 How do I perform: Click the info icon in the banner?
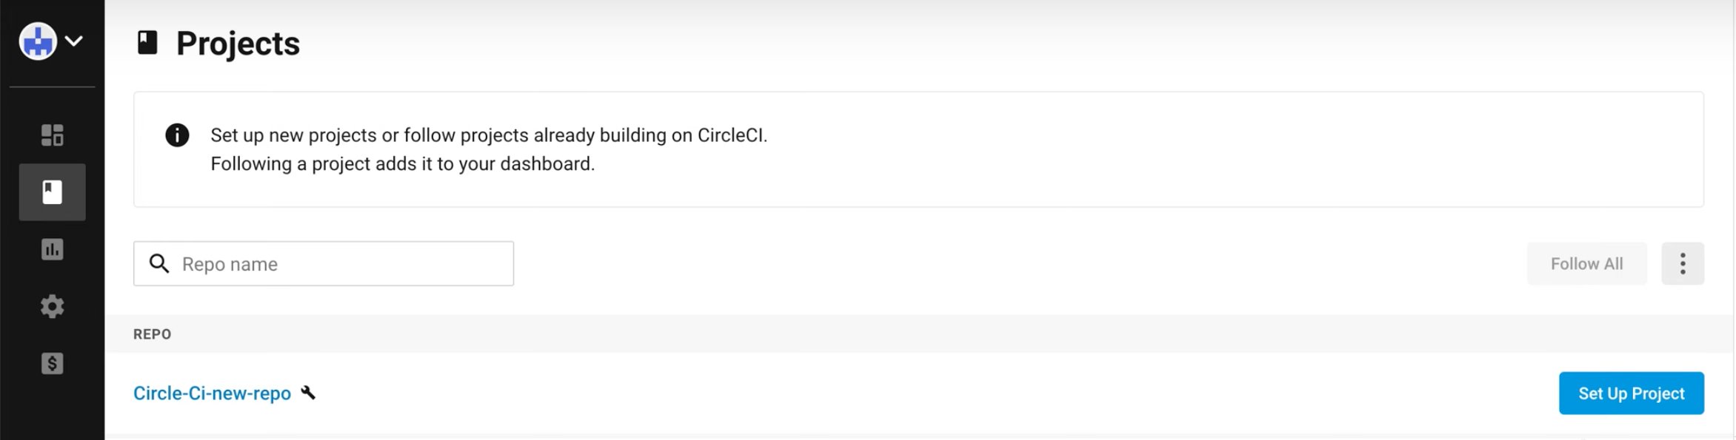(x=177, y=135)
